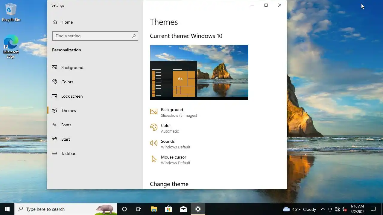
Task: Open the notification center icon
Action: tap(373, 209)
